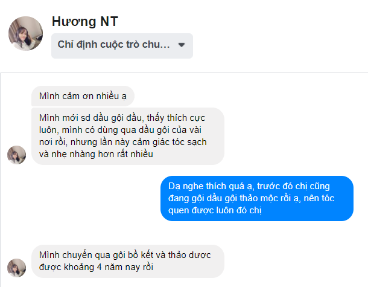Click the divider line under the chat header

(184, 73)
